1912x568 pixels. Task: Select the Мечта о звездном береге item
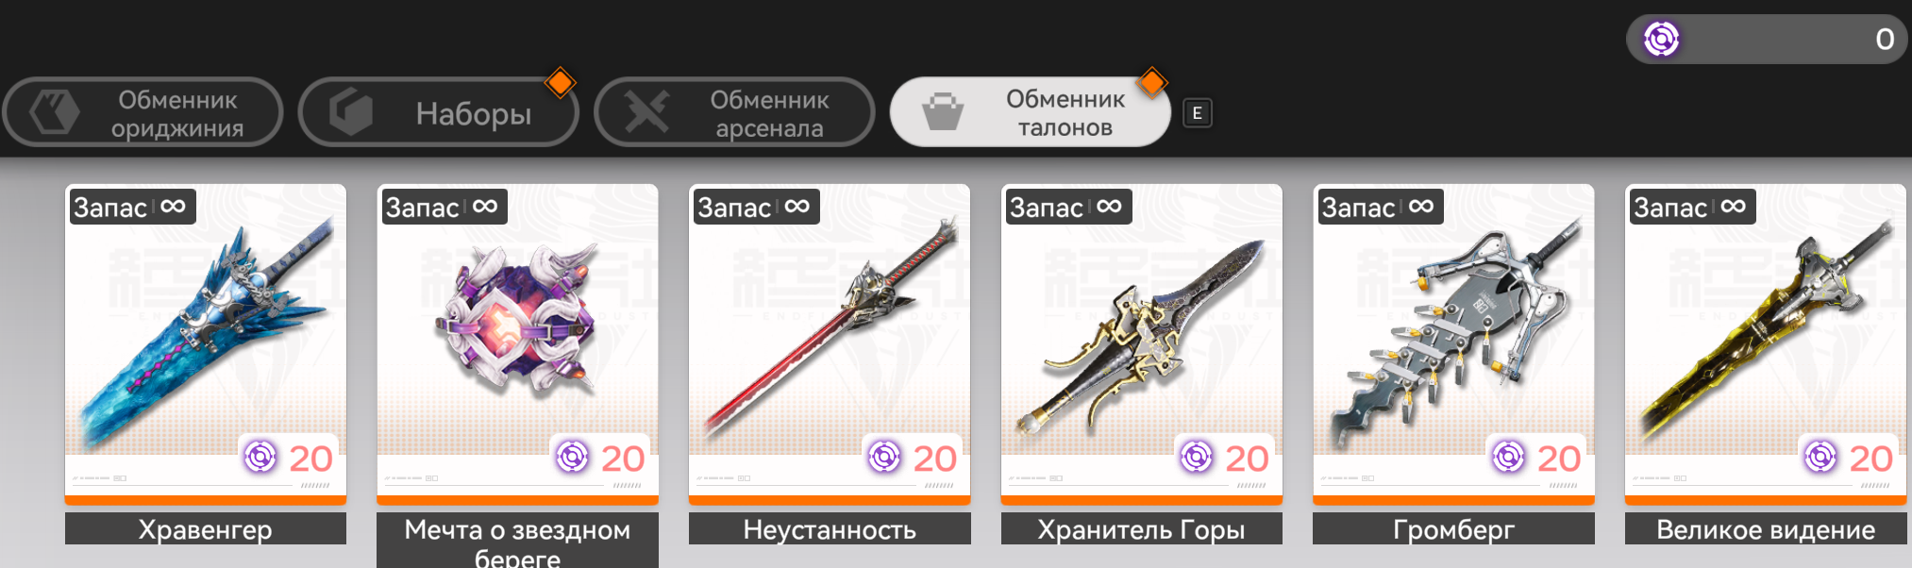pyautogui.click(x=518, y=344)
